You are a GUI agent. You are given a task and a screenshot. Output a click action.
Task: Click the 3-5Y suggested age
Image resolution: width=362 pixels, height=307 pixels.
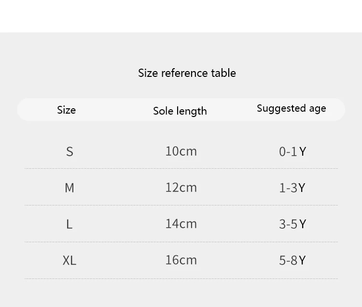(x=292, y=224)
